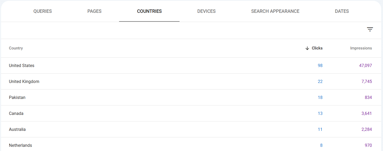The width and height of the screenshot is (383, 151).
Task: Switch to the Queries tab
Action: (43, 11)
